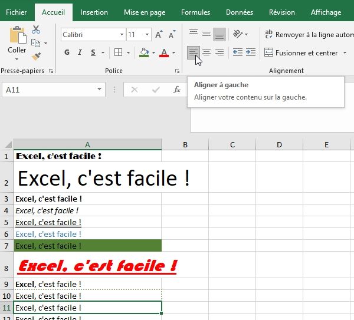The width and height of the screenshot is (354, 320).
Task: Open borders dropdown arrow
Action: [x=128, y=53]
